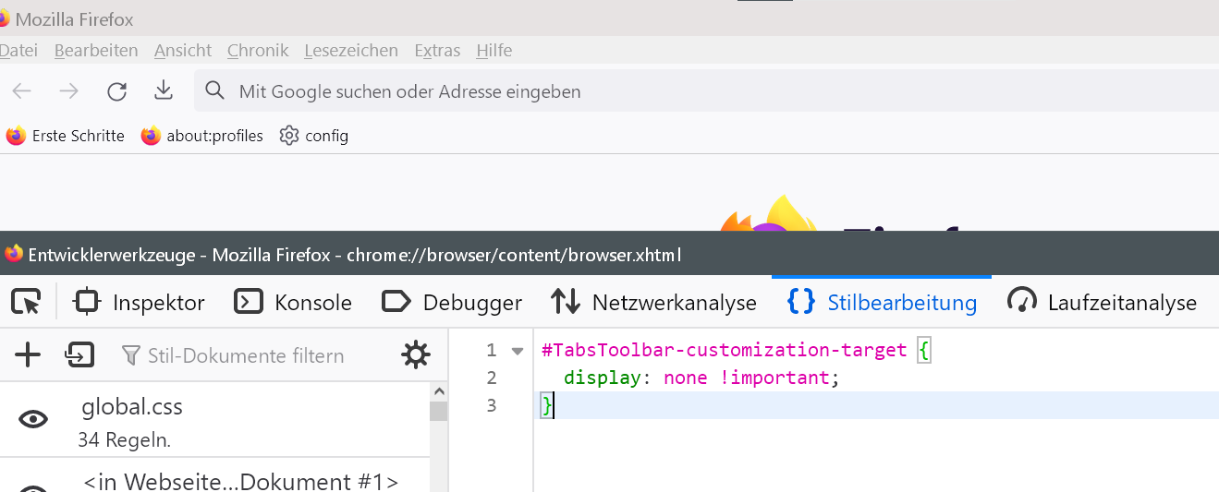Image resolution: width=1219 pixels, height=492 pixels.
Task: Focus the address bar search field
Action: (x=706, y=91)
